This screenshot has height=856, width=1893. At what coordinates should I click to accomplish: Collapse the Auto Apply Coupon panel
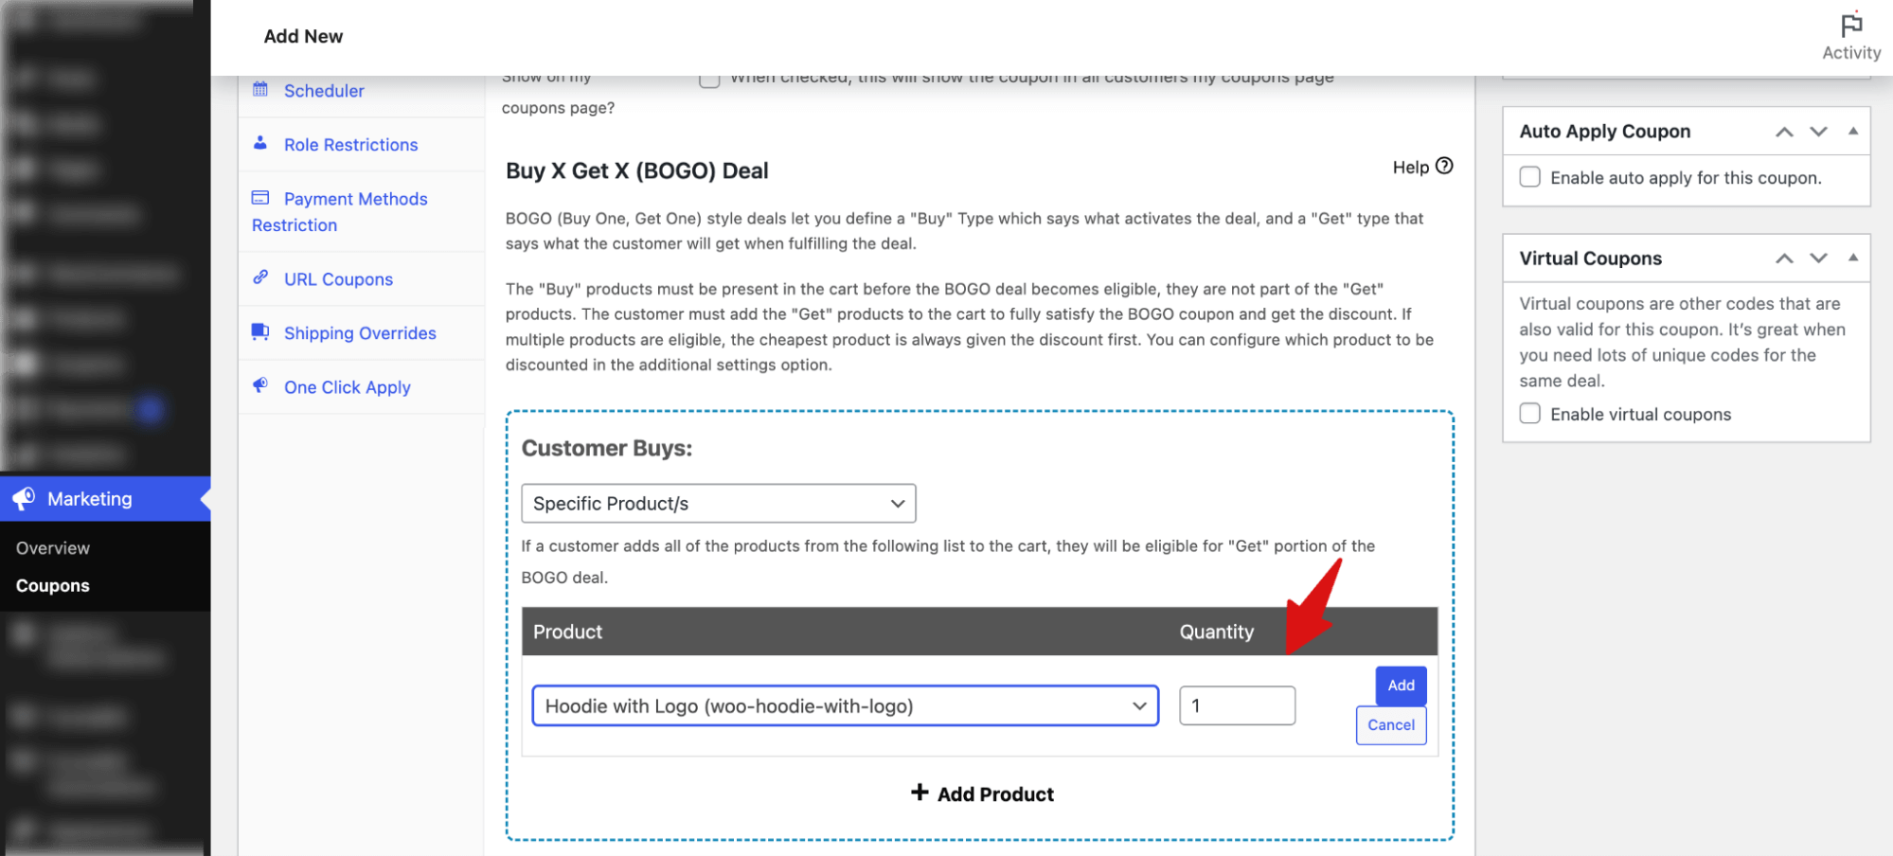pyautogui.click(x=1853, y=132)
